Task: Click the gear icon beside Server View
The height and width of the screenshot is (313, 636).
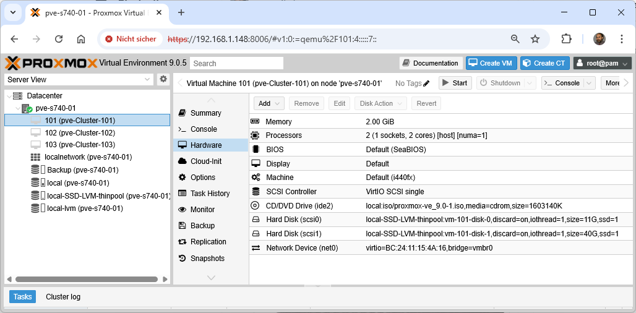Action: pyautogui.click(x=163, y=79)
